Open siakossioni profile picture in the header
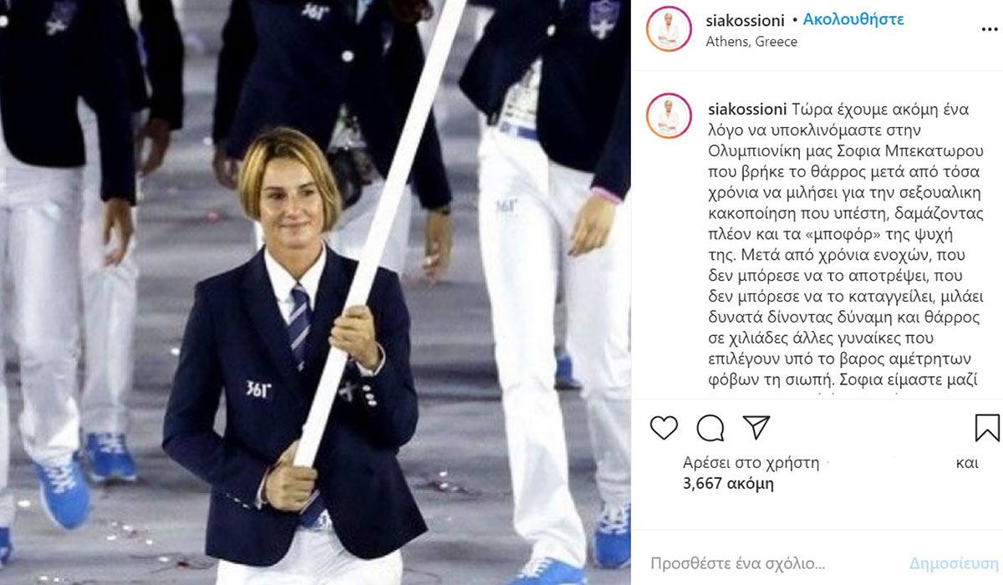 pyautogui.click(x=669, y=30)
